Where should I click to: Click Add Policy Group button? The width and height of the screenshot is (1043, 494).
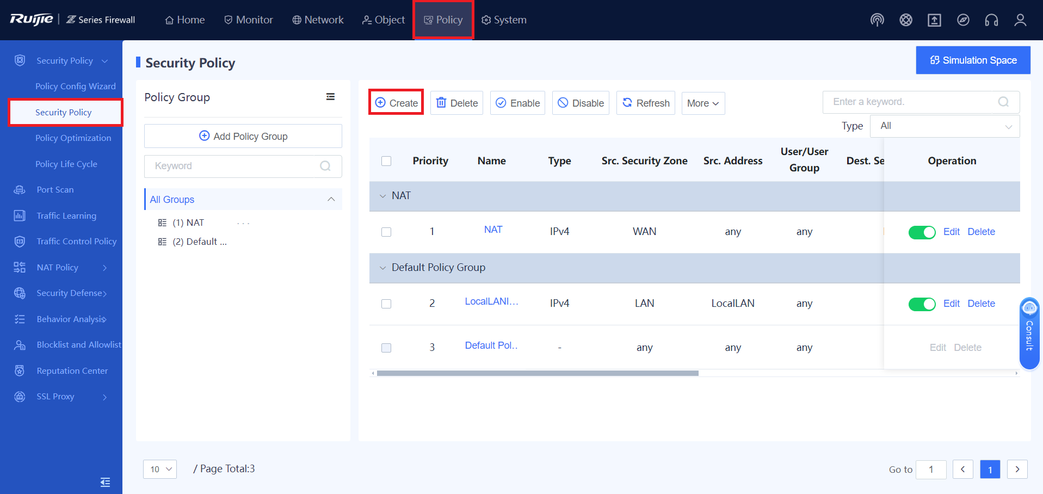click(x=243, y=136)
